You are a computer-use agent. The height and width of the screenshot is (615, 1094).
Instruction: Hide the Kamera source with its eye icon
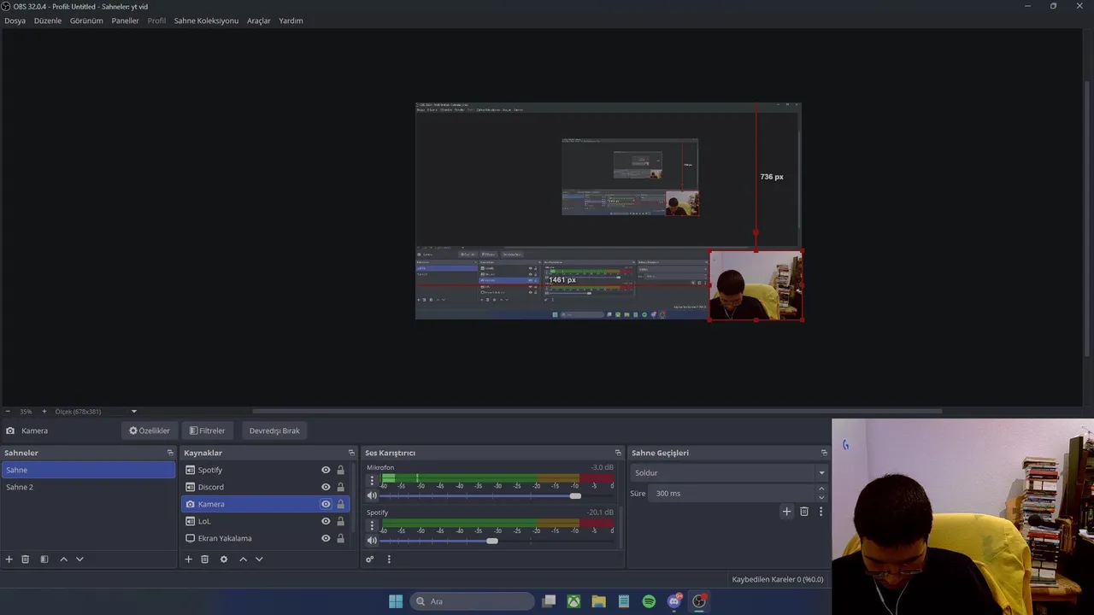pyautogui.click(x=326, y=504)
